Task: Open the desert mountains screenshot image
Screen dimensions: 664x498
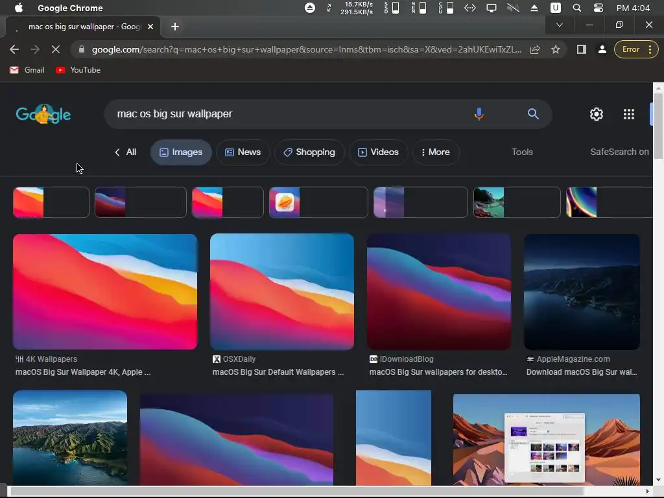Action: (546, 440)
